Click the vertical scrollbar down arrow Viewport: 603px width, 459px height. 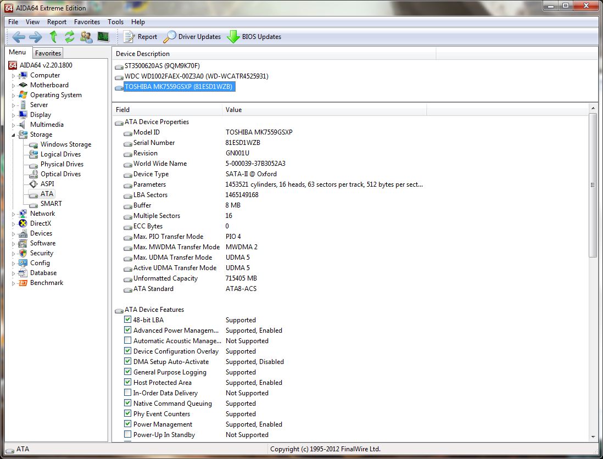coord(593,437)
